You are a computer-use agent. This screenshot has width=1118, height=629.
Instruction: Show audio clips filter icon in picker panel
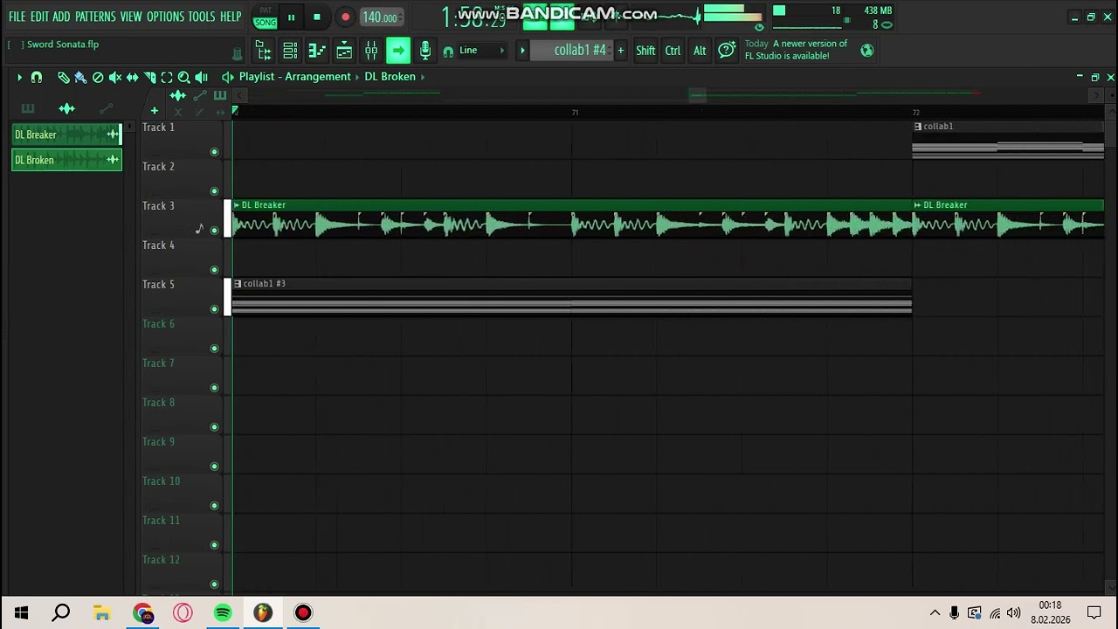pyautogui.click(x=67, y=109)
